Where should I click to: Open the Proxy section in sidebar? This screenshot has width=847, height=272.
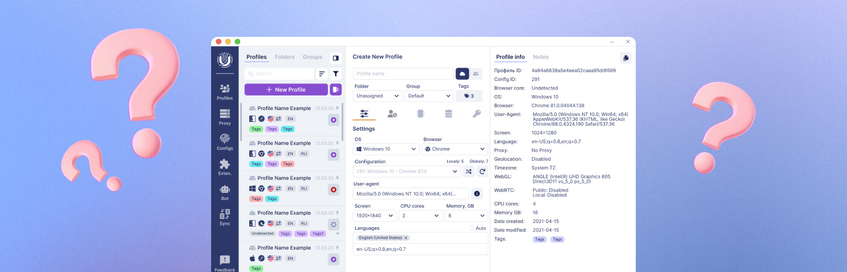[x=224, y=117]
